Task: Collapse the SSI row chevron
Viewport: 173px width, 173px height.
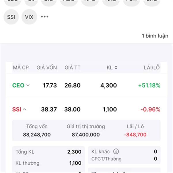Action: click(x=25, y=110)
